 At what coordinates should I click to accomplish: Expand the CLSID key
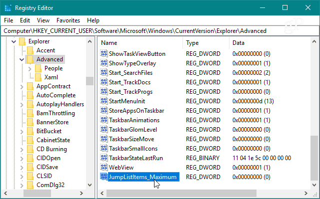22,176
